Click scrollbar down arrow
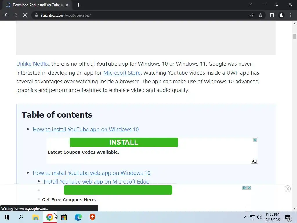 pos(294,209)
